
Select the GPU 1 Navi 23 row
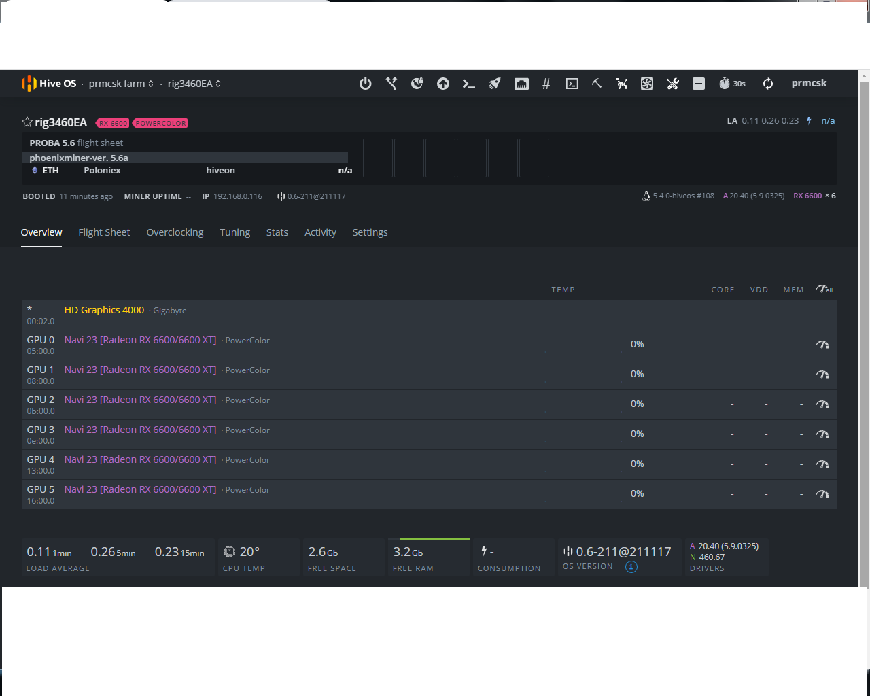[x=429, y=375]
